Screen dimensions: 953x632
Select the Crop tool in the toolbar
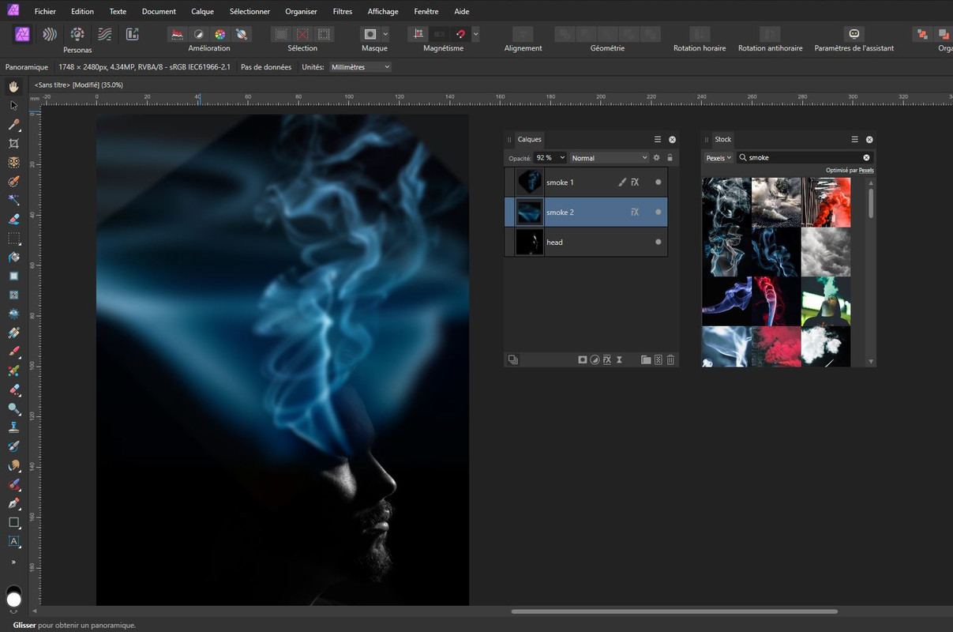coord(13,144)
